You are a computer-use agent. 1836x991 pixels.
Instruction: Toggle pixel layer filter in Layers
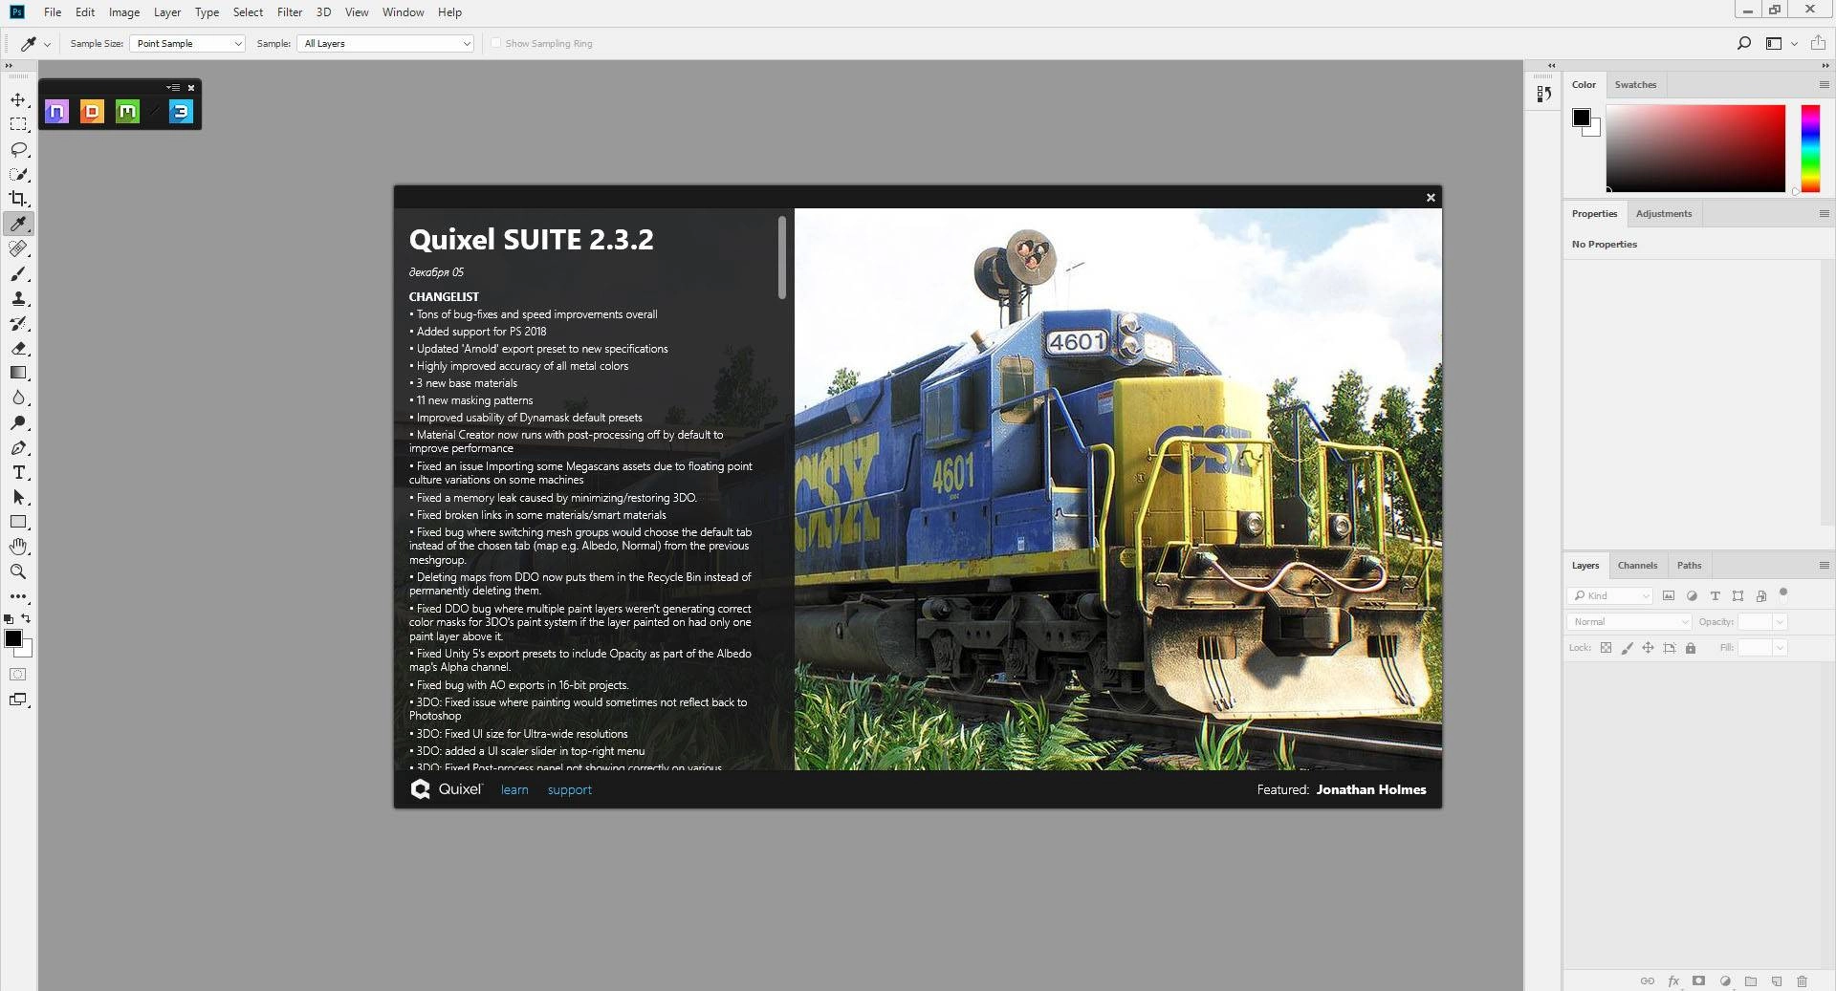(x=1669, y=595)
